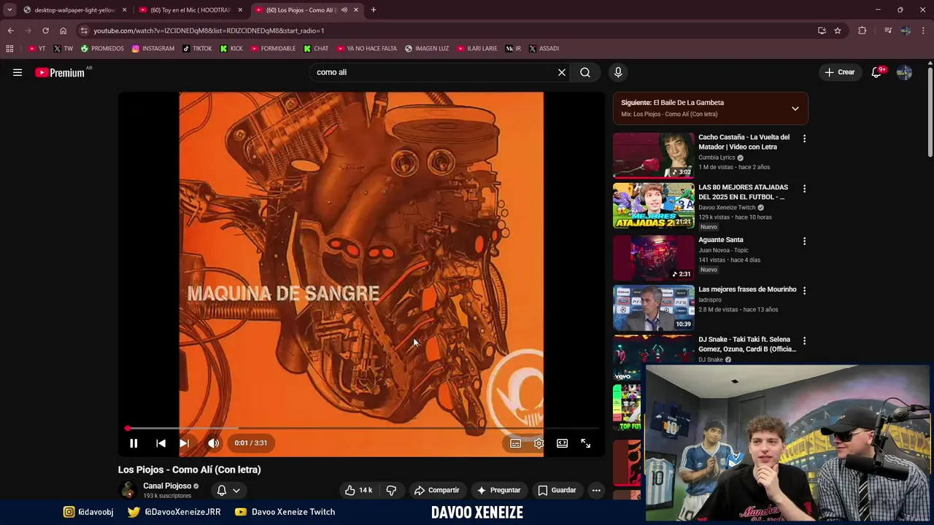Viewport: 934px width, 525px height.
Task: Seek on the video progress bar
Action: click(x=362, y=429)
